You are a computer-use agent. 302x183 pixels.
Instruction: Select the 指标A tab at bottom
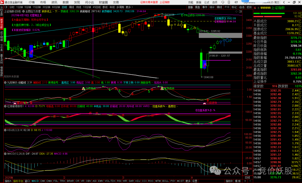tap(8, 181)
